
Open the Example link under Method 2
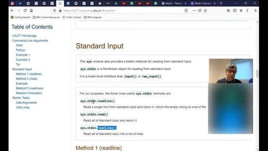(22, 83)
